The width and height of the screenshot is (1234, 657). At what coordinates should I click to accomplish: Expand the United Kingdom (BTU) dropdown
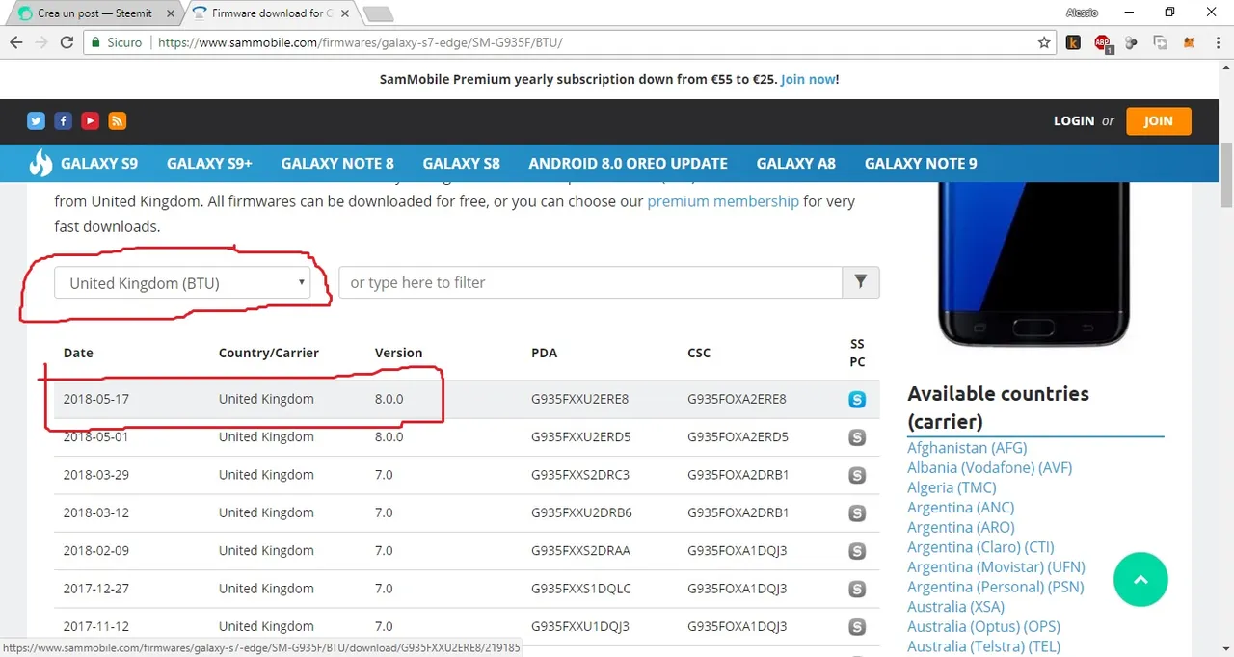182,283
